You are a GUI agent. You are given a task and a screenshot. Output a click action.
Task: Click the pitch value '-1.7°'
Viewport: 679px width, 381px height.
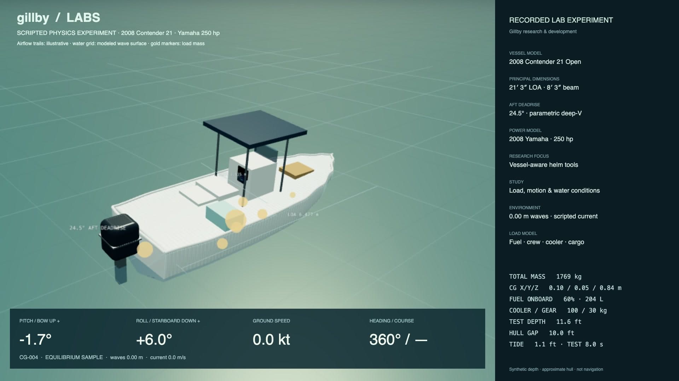tap(35, 340)
